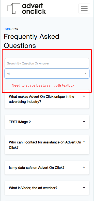Expand What is Vader, the ad watcher
This screenshot has height=201, width=94.
(x=47, y=188)
